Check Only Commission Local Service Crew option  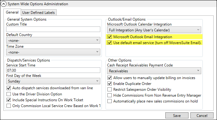click(x=9, y=106)
